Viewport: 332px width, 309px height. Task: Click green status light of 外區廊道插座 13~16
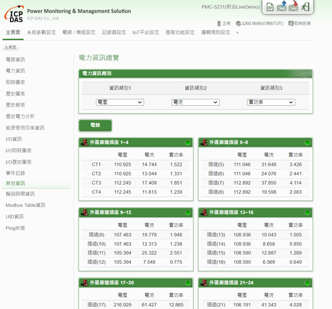307,213
